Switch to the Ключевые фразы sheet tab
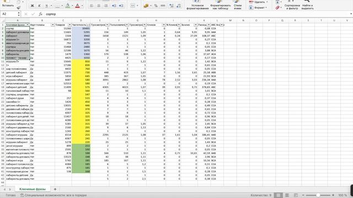 (33, 189)
